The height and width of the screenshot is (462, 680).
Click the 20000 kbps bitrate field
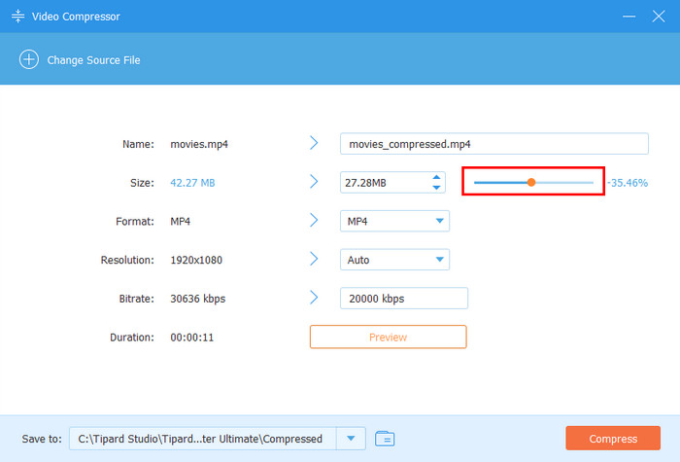pos(403,299)
